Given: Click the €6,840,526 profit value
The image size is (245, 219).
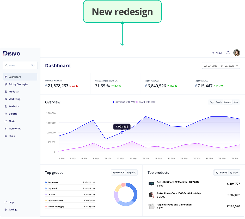Looking at the screenshot, I should (x=155, y=86).
